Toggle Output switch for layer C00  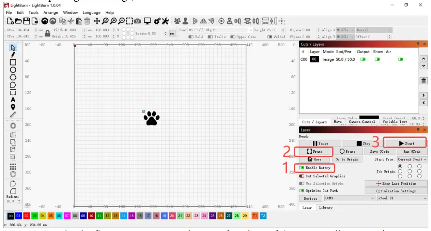(363, 59)
